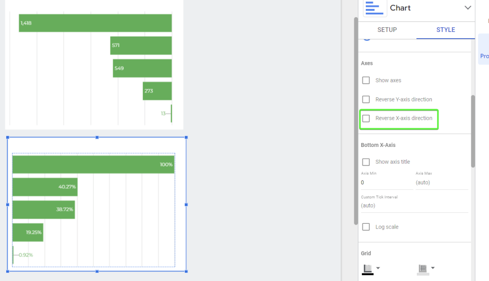This screenshot has height=281, width=489.
Task: Switch to the SETUP tab
Action: click(x=387, y=30)
